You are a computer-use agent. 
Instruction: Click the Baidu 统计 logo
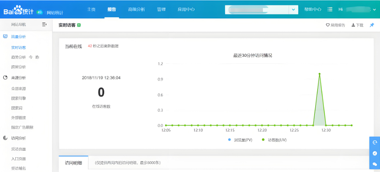pyautogui.click(x=20, y=12)
